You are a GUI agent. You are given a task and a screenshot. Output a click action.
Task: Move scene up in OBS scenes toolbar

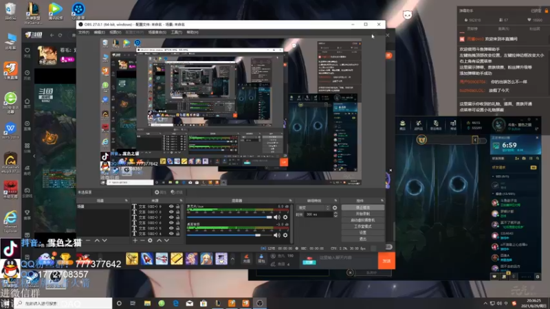click(x=97, y=241)
